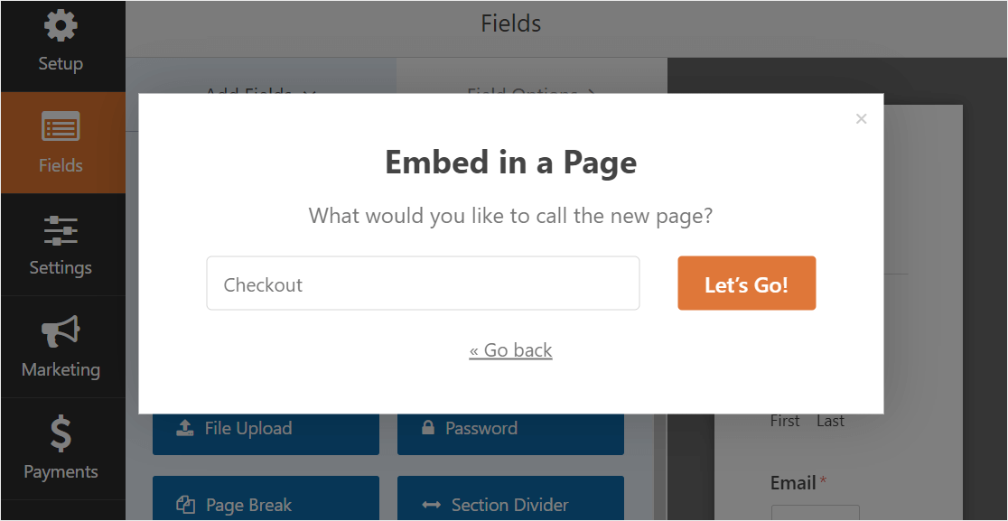Follow the Go back link
The image size is (1008, 521).
(510, 350)
